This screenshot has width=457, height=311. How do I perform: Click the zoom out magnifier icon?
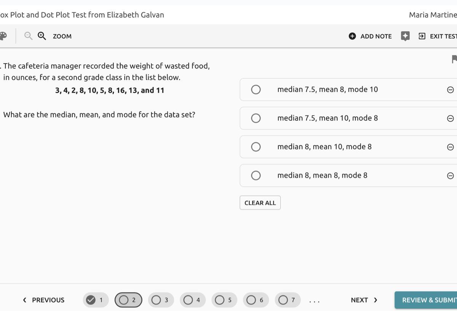(28, 36)
